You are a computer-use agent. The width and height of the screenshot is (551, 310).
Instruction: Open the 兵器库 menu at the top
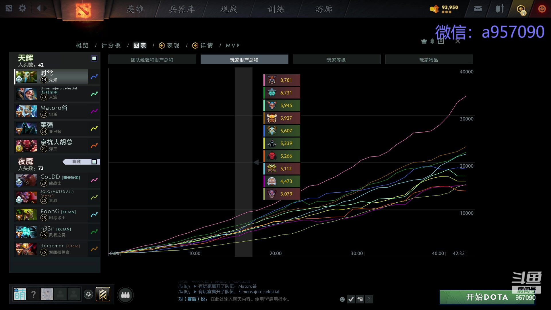182,9
